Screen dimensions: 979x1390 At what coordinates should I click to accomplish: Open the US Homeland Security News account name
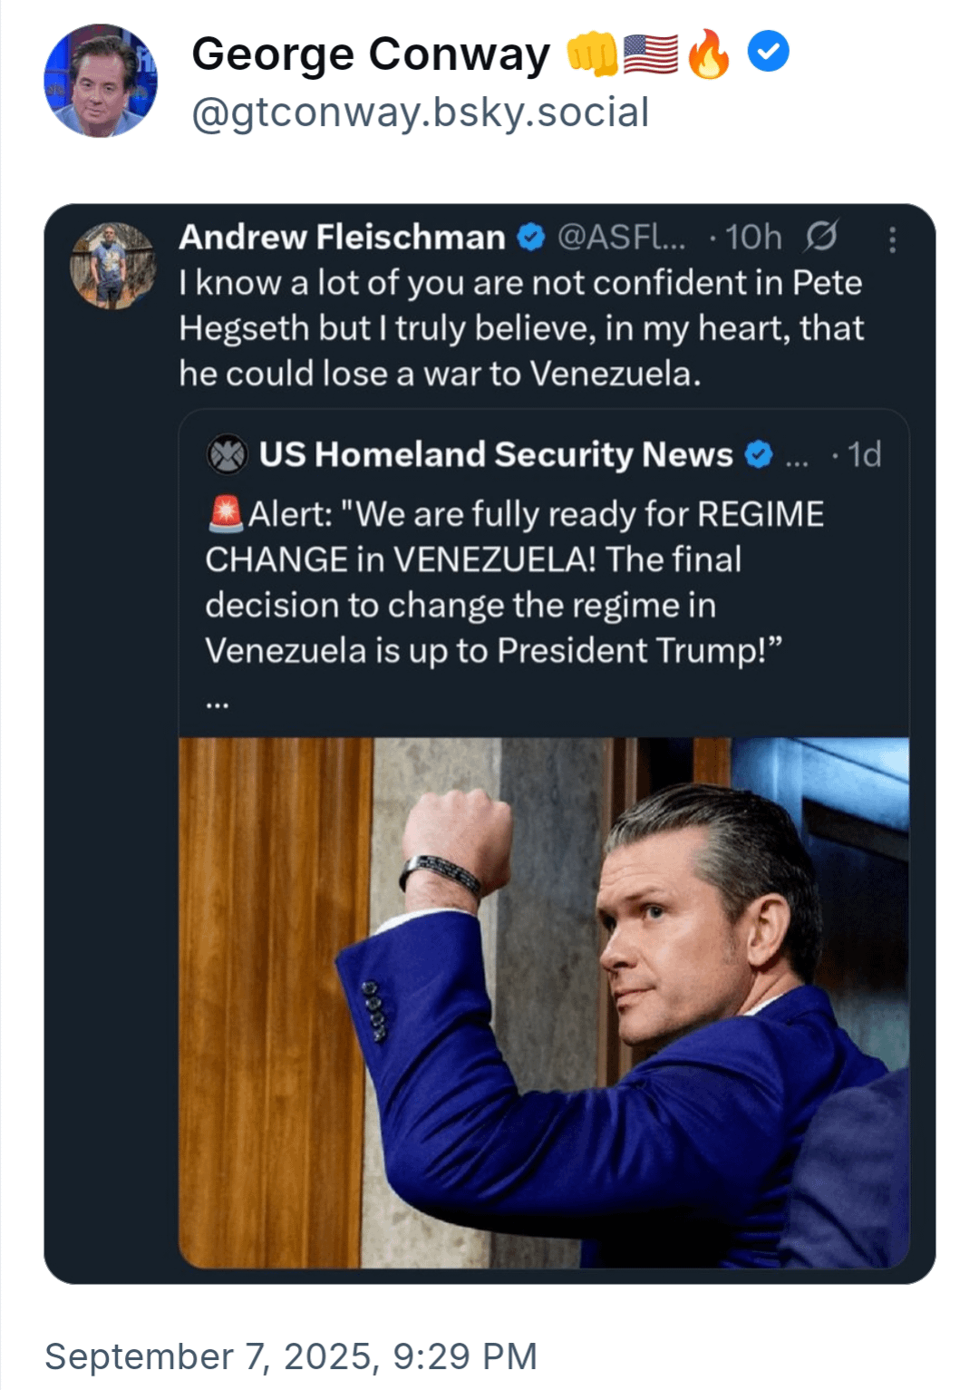tap(495, 454)
